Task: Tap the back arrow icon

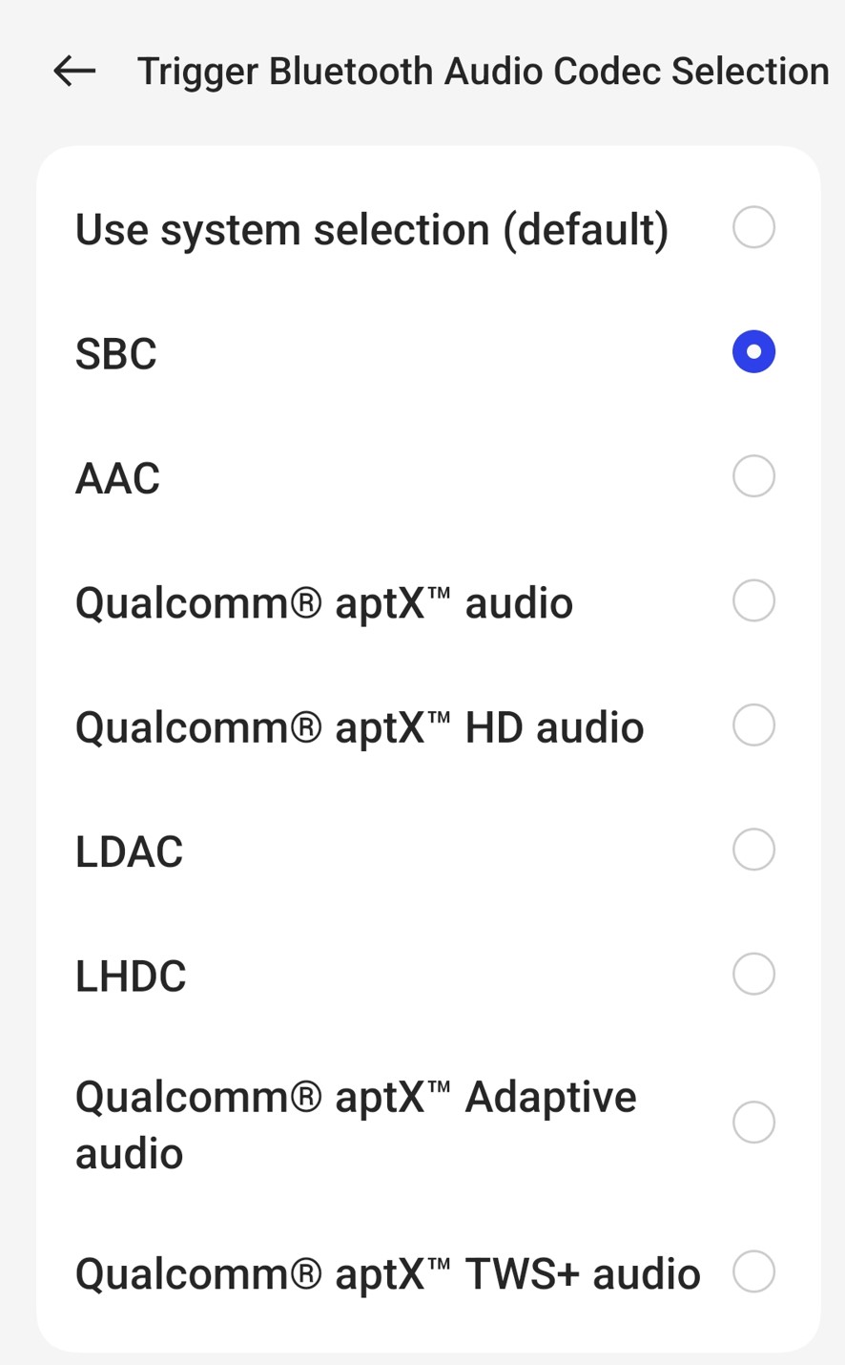Action: (x=74, y=71)
